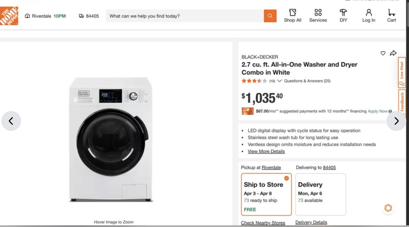This screenshot has width=409, height=227.
Task: Click the Apply Now financing link
Action: point(378,111)
